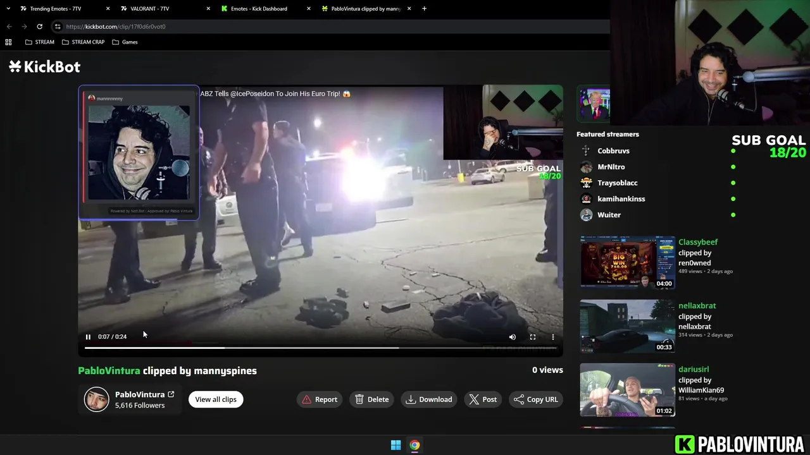Click the site info icon in the address bar
Image resolution: width=810 pixels, height=455 pixels.
58,27
